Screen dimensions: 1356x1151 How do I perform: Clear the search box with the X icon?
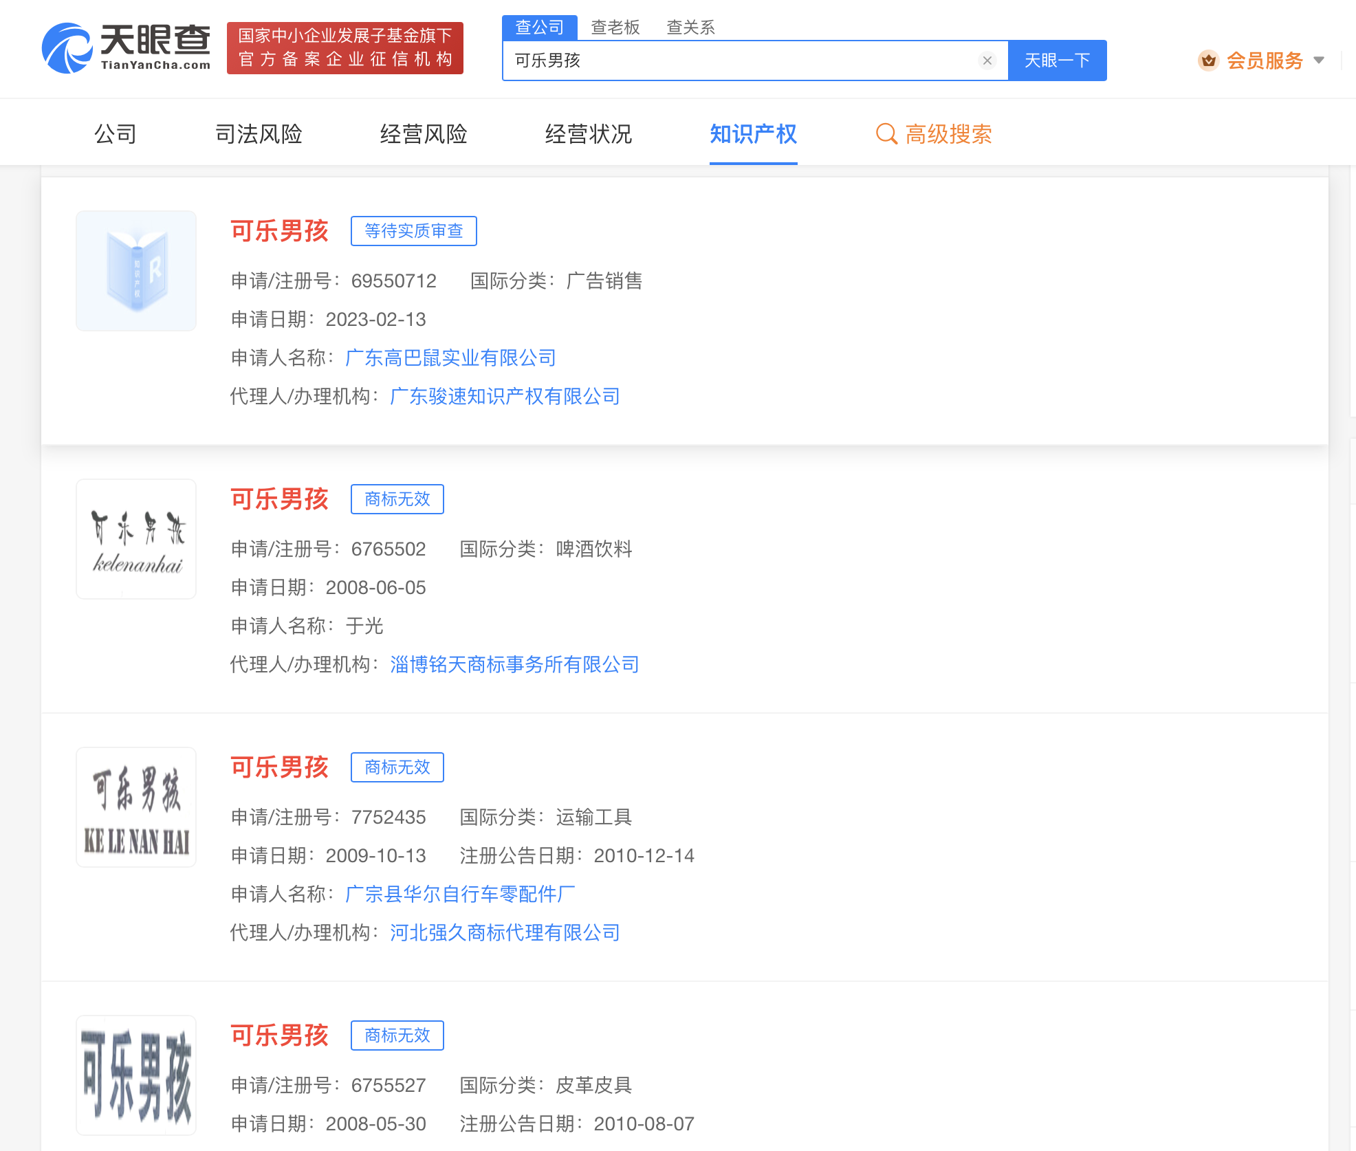(x=987, y=61)
